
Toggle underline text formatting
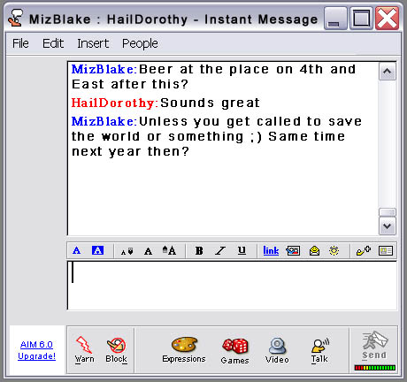pyautogui.click(x=242, y=250)
